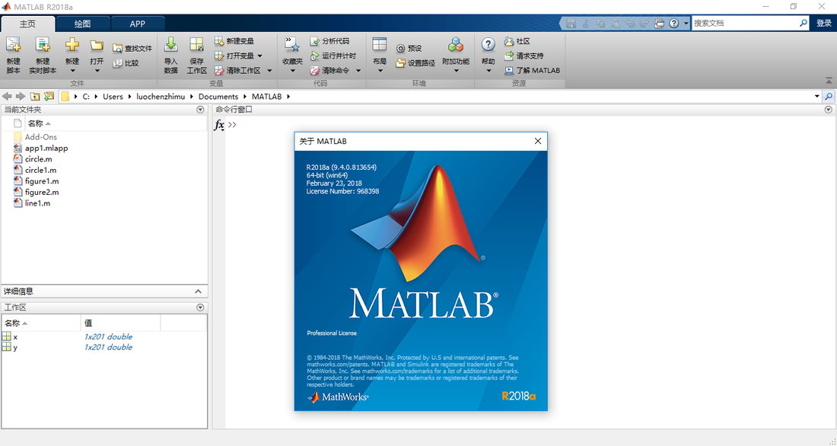Screen dimensions: 837x446
Task: Expand the 详细信息 (Details) panel
Action: tap(198, 291)
